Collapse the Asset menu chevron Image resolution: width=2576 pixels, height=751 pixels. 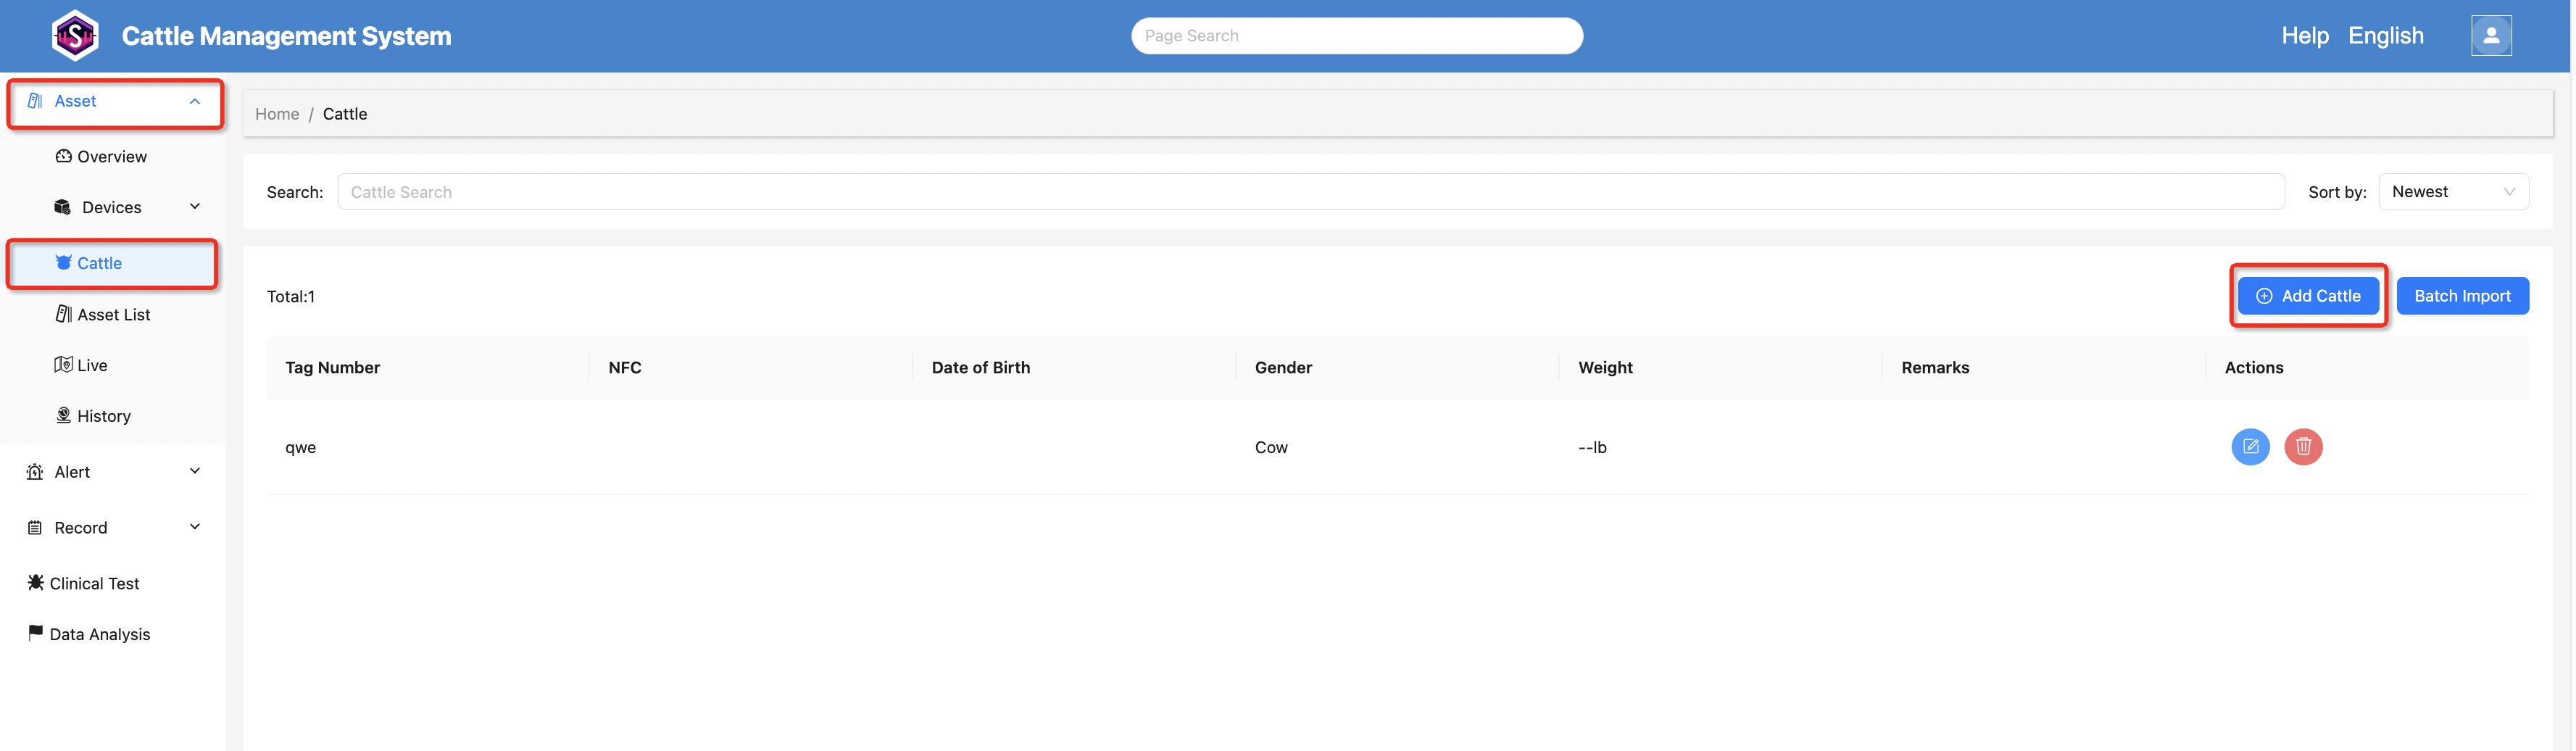click(x=195, y=101)
